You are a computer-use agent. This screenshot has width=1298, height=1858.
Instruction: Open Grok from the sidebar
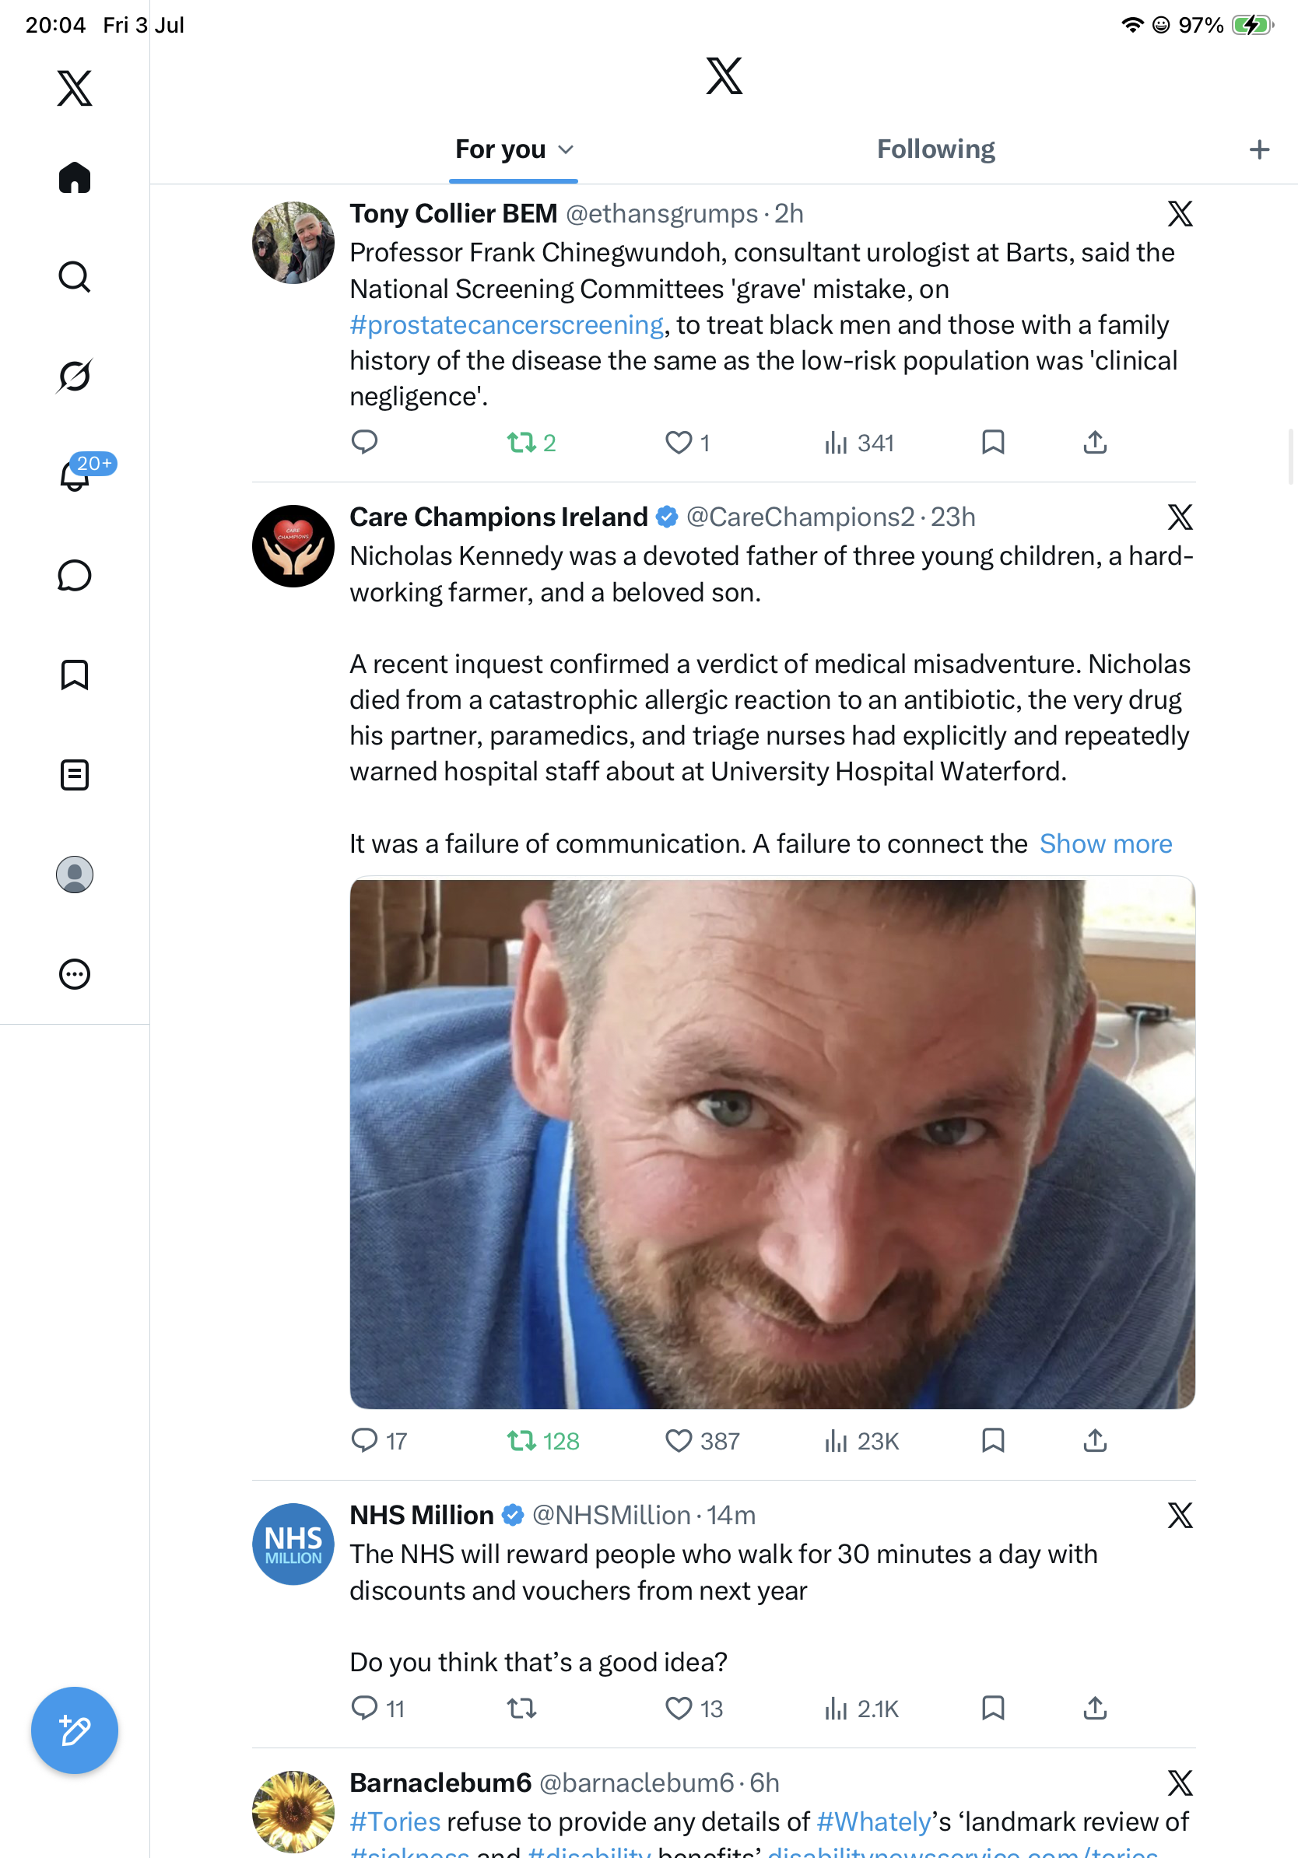75,376
